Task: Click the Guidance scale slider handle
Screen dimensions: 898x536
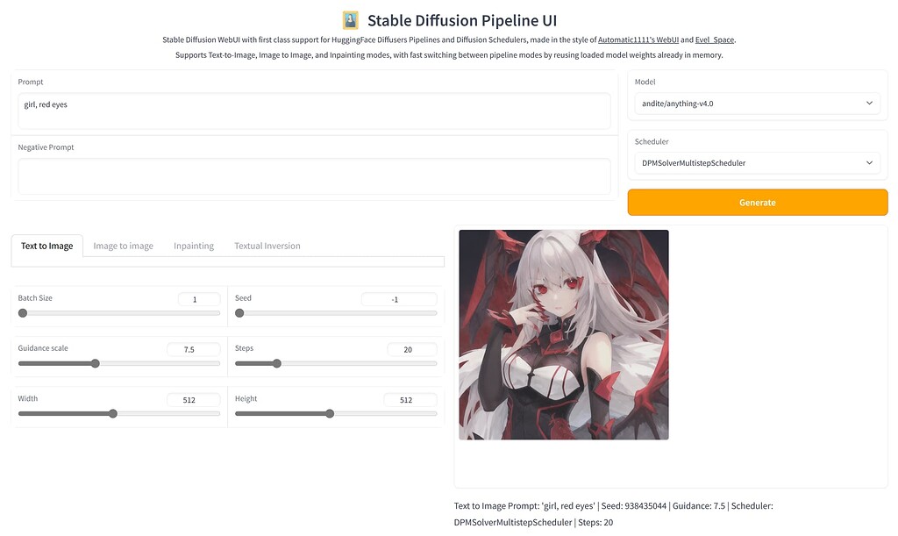Action: tap(95, 362)
